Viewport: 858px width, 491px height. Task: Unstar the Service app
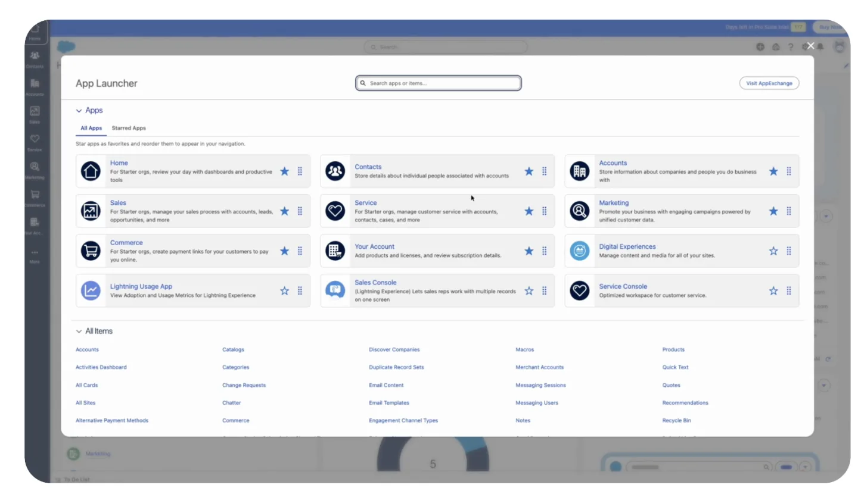(x=529, y=211)
